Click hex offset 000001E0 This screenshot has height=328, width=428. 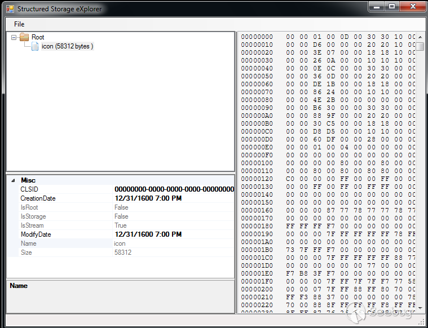tap(257, 274)
